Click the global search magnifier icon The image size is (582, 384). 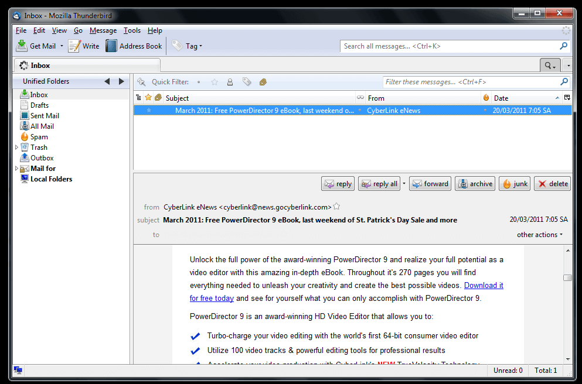click(x=563, y=46)
